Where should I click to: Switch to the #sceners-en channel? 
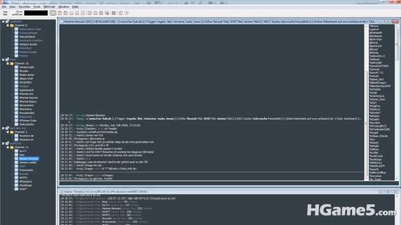26,139
